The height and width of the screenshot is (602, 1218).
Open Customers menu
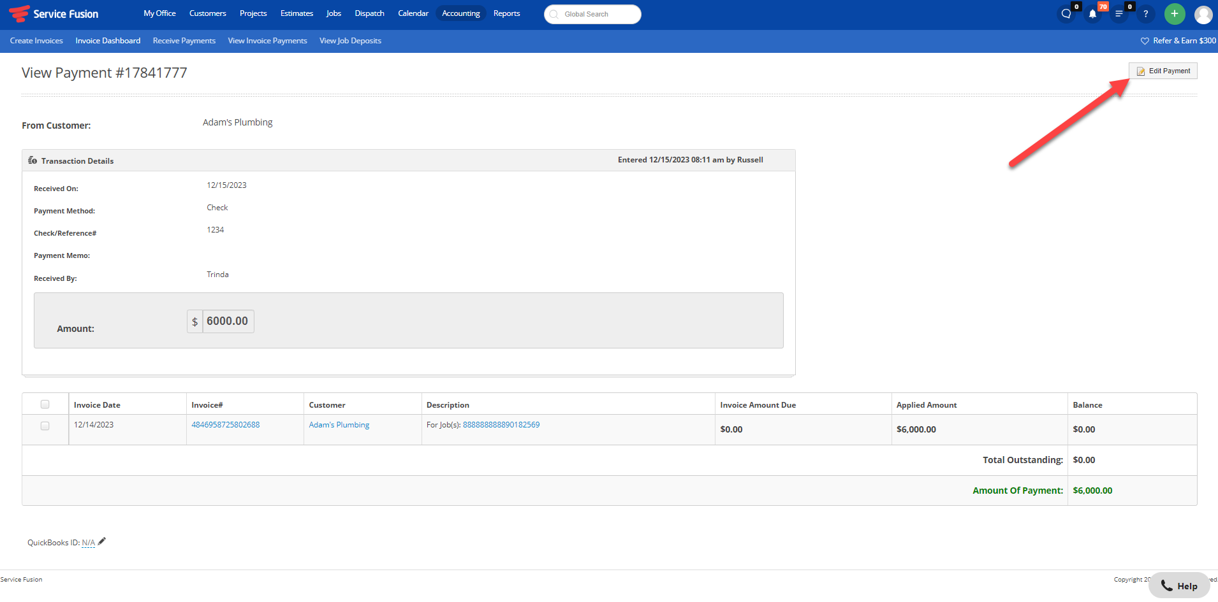208,13
